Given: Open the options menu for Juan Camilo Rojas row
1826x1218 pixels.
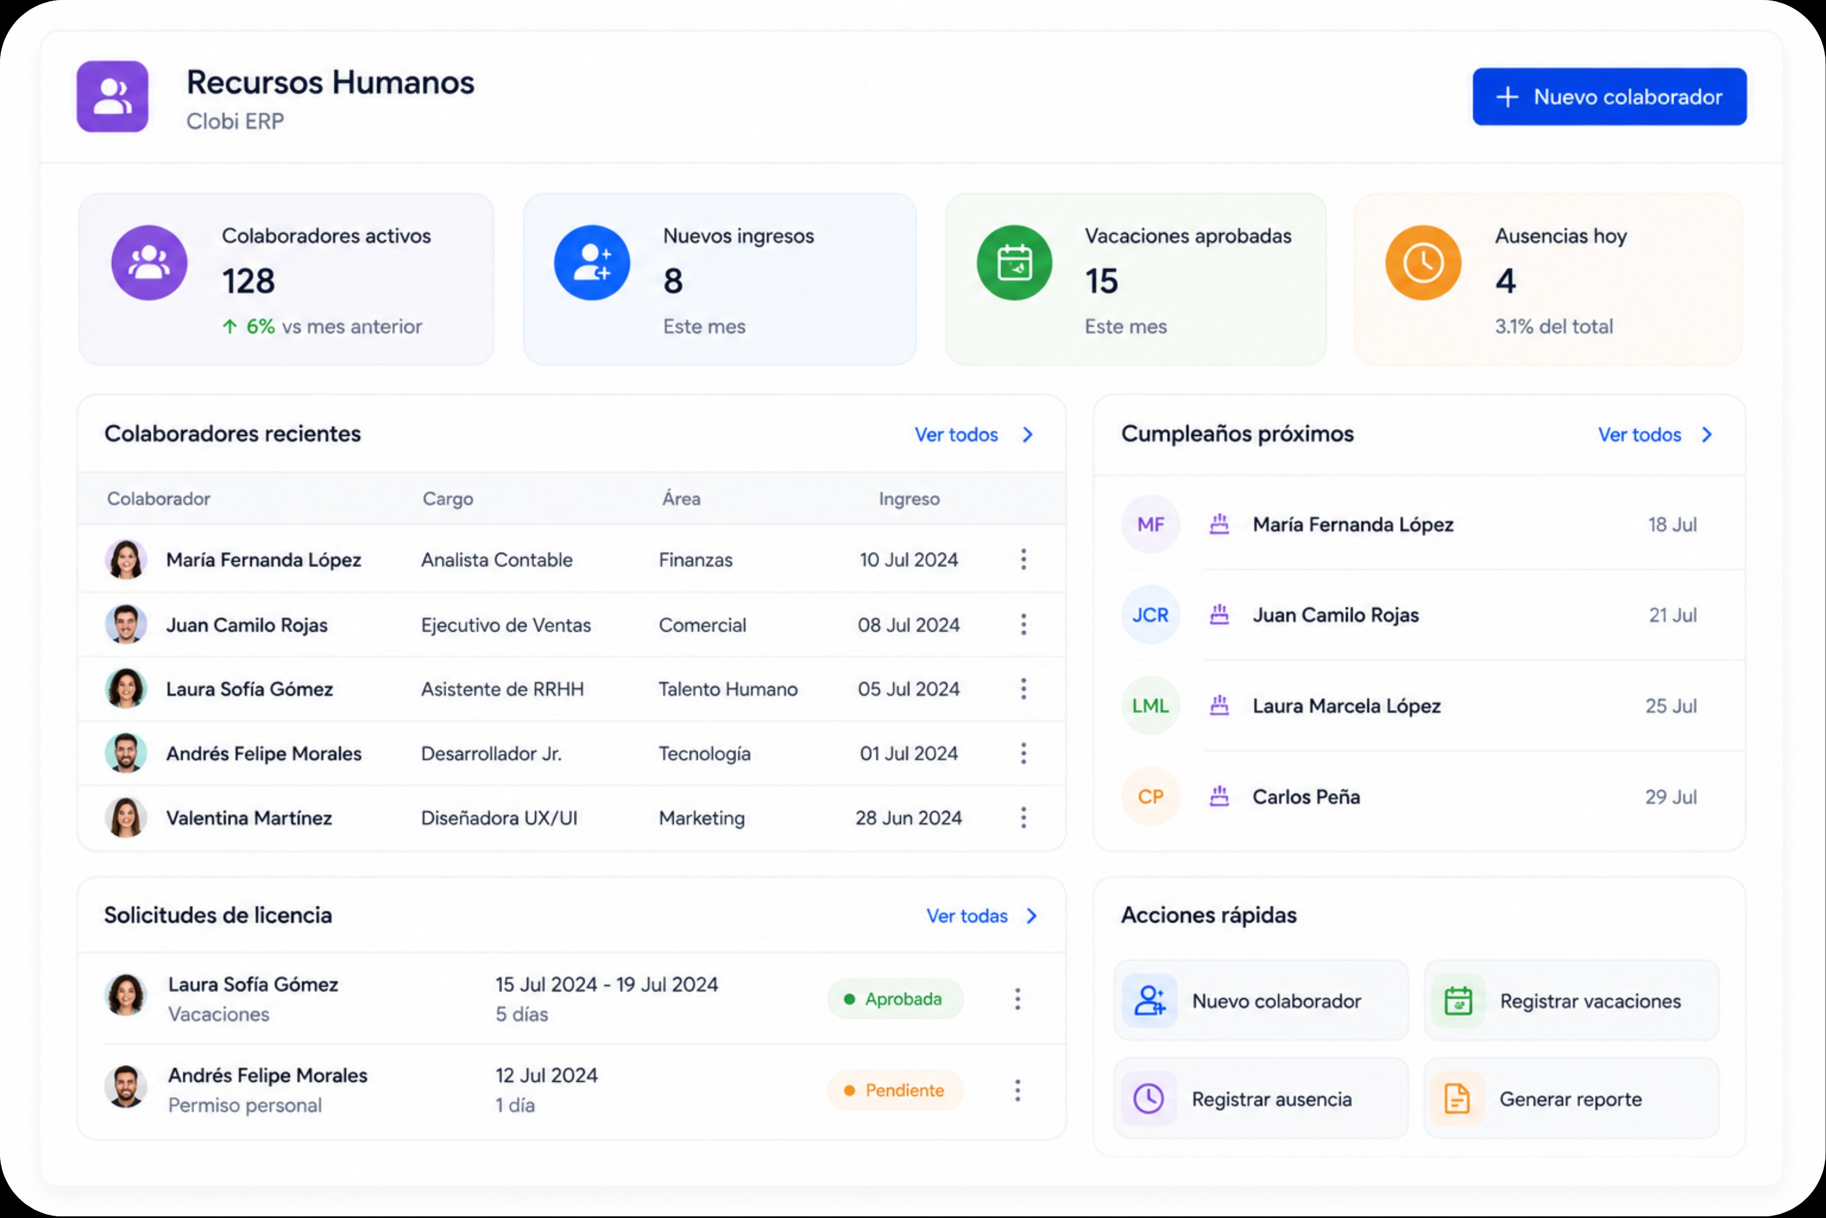Looking at the screenshot, I should tap(1023, 624).
